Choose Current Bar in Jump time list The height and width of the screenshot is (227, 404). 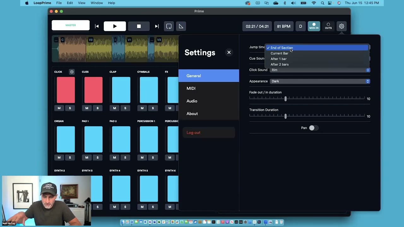click(317, 53)
